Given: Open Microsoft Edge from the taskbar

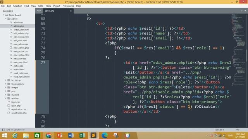Looking at the screenshot, I should click(x=105, y=136).
